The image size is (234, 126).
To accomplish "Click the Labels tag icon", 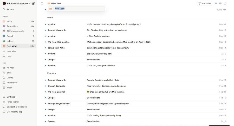I will tap(4, 41).
